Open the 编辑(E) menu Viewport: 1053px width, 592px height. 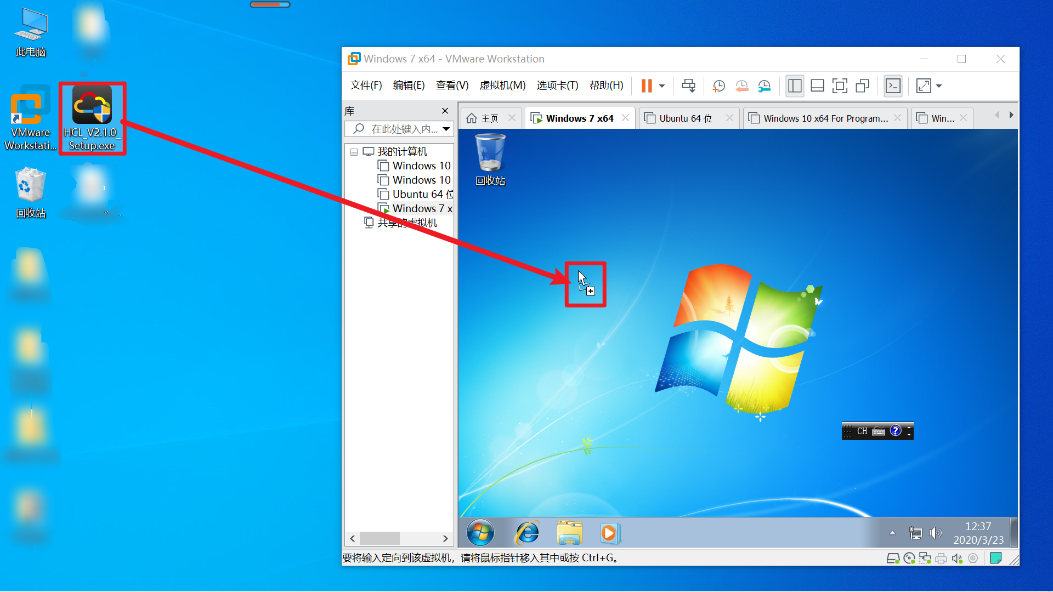tap(409, 86)
